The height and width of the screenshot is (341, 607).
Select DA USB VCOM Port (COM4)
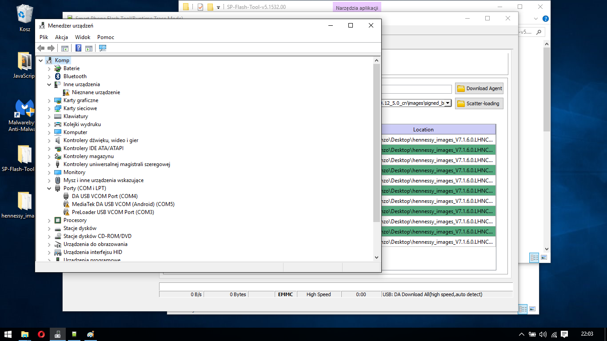[104, 196]
